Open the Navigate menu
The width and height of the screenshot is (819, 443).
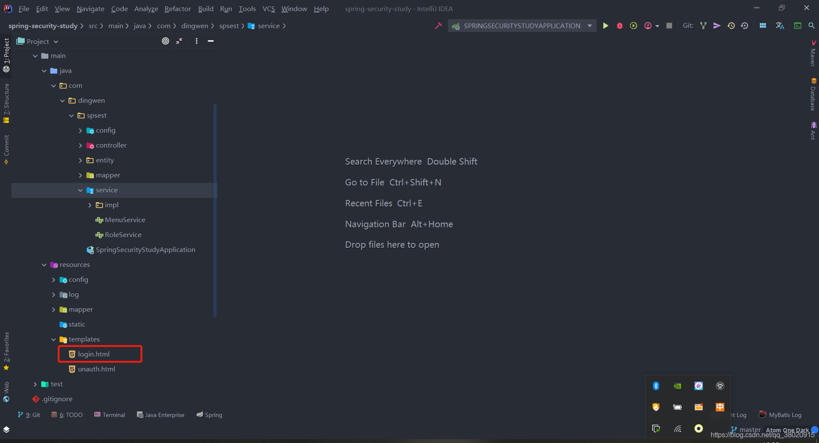click(x=90, y=9)
